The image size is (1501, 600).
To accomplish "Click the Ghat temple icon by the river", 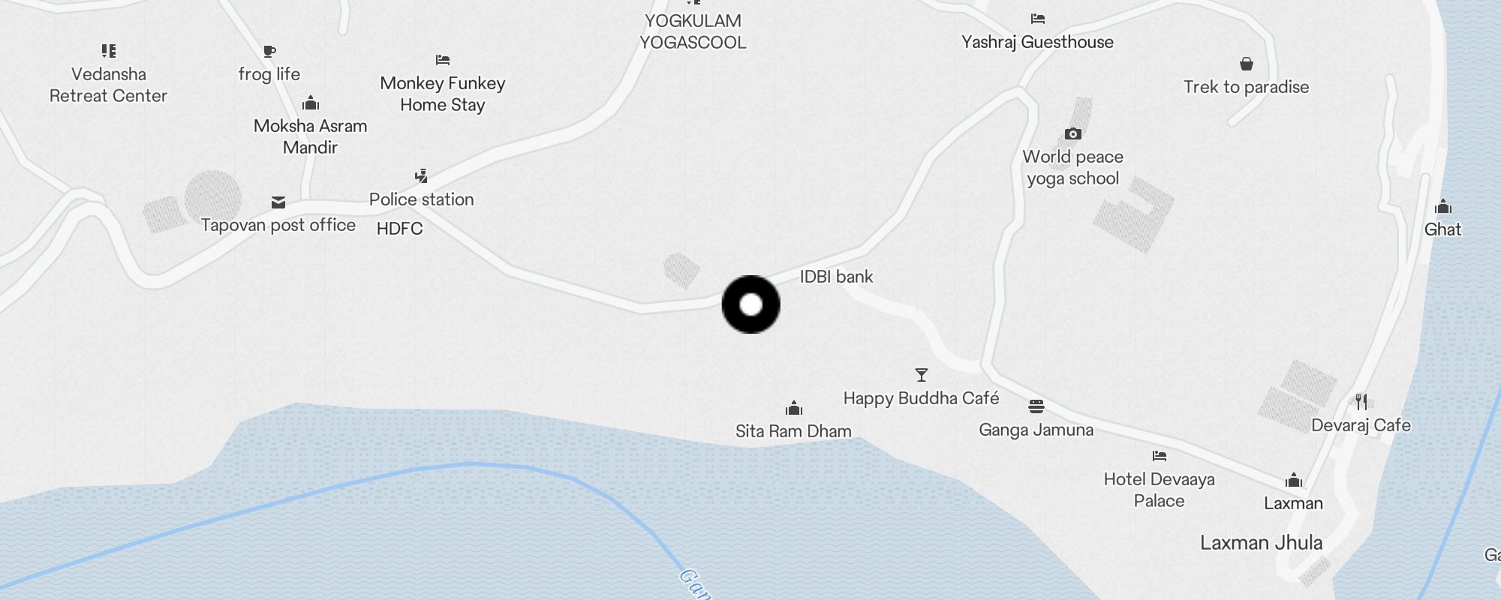I will (1443, 206).
